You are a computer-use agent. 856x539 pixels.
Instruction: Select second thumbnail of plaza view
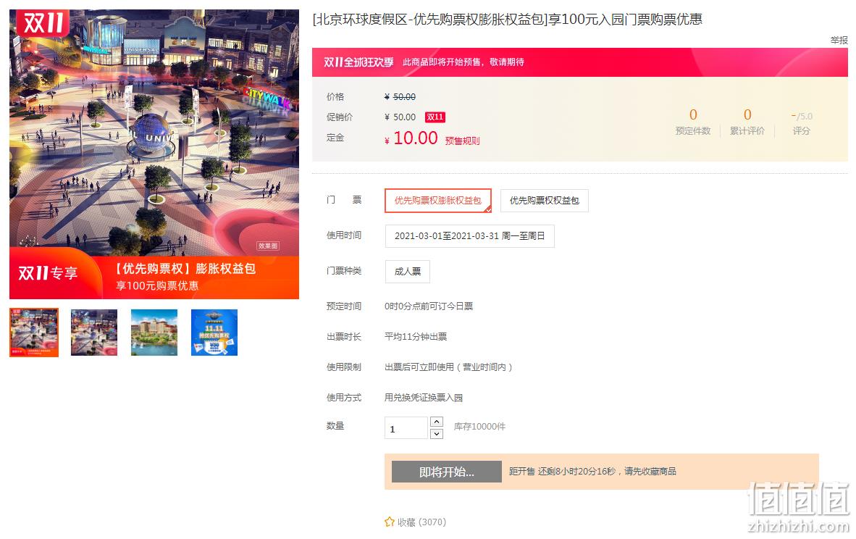click(x=94, y=333)
